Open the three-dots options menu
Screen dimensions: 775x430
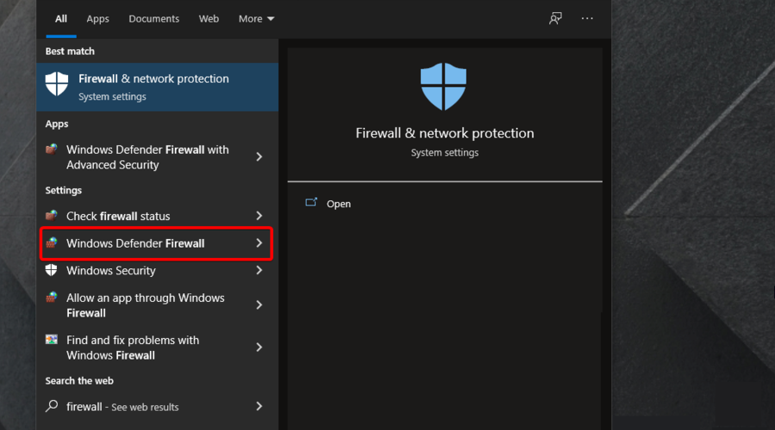coord(587,18)
